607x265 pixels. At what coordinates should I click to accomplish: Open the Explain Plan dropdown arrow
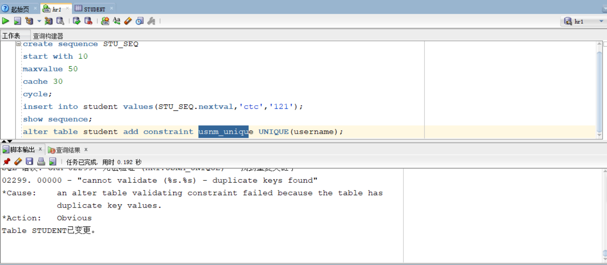pos(39,21)
